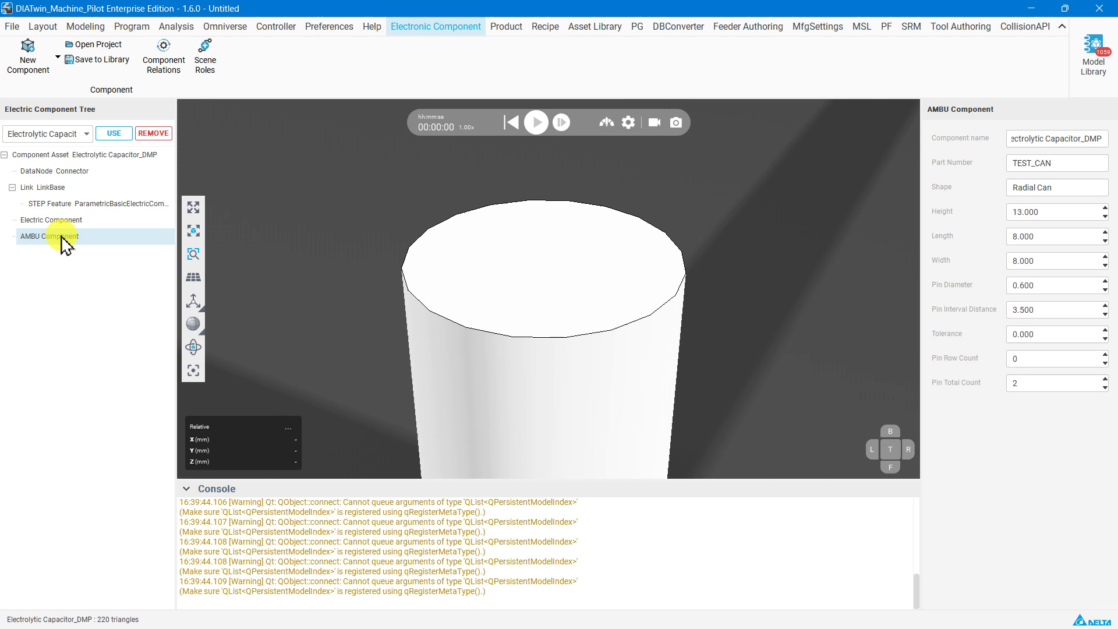Screen dimensions: 1118x629
Task: Open the Preferences menu
Action: [x=329, y=26]
